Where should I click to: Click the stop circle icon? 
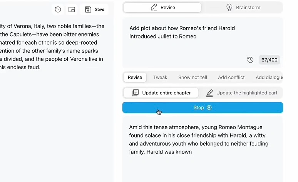point(209,108)
